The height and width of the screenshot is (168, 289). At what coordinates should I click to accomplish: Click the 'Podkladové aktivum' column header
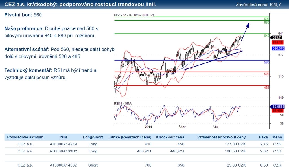(x=25, y=137)
